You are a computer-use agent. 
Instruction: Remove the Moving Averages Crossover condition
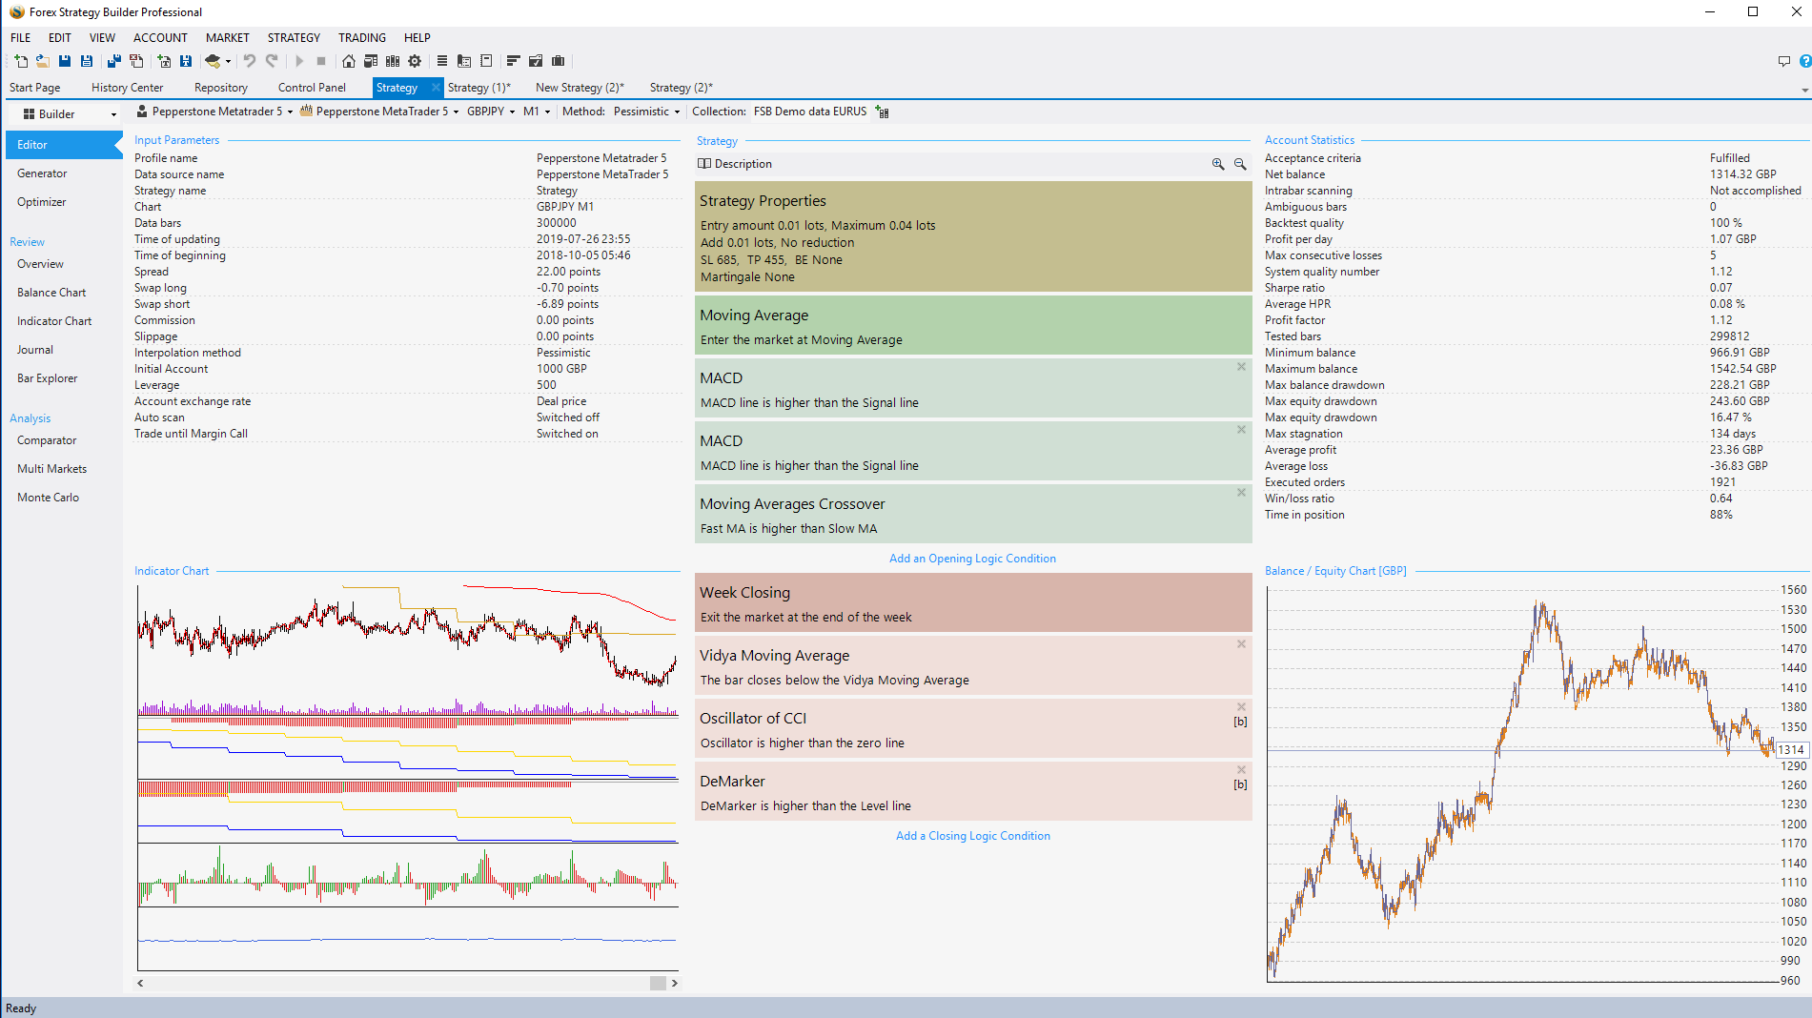pyautogui.click(x=1241, y=493)
